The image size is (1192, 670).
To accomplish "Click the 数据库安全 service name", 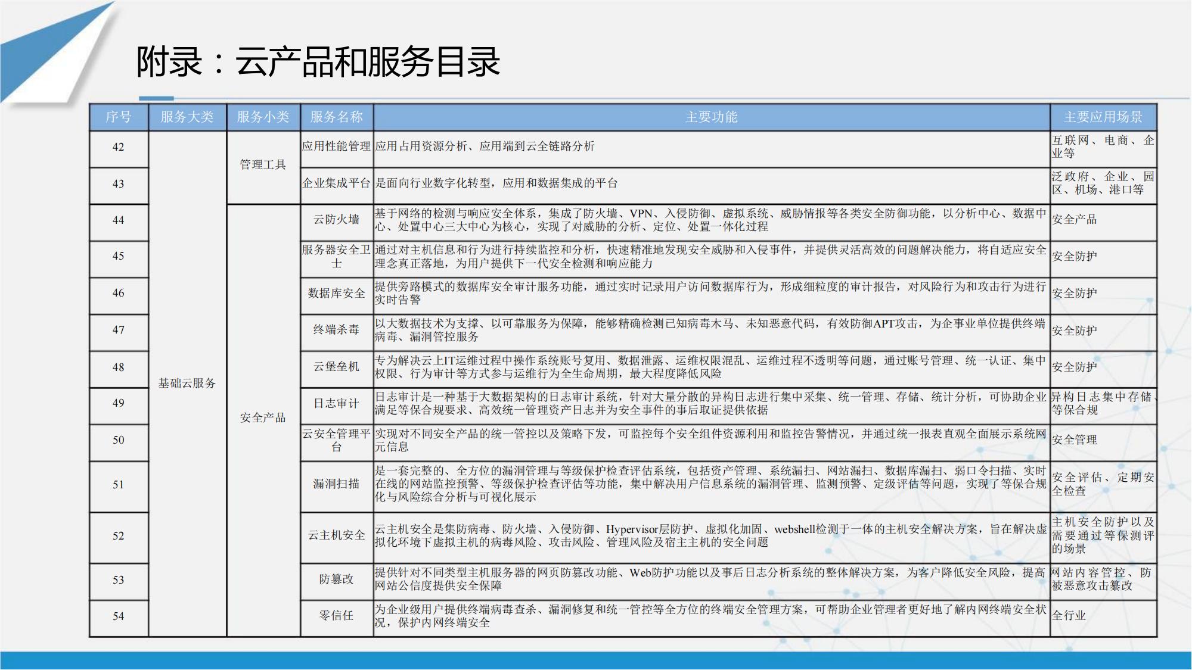I will (x=337, y=294).
